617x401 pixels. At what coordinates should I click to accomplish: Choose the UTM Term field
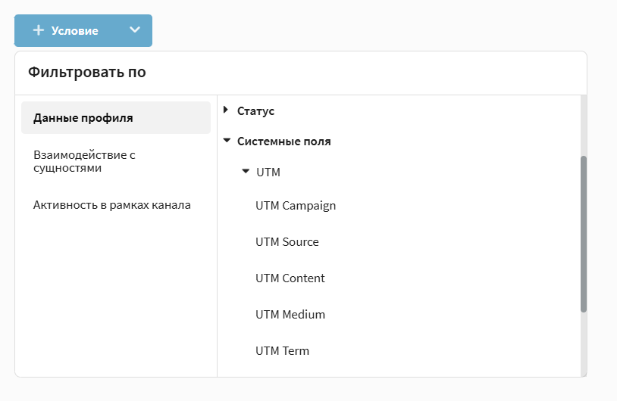pyautogui.click(x=282, y=351)
